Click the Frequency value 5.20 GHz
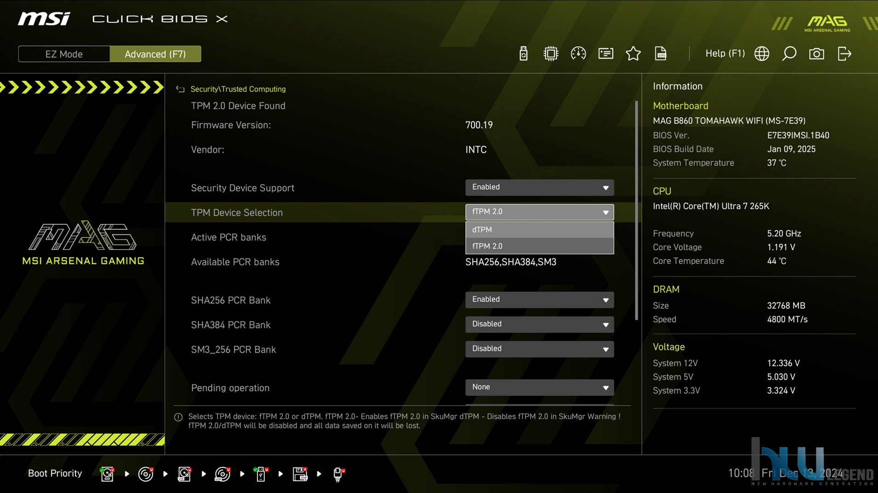878x493 pixels. [x=784, y=234]
